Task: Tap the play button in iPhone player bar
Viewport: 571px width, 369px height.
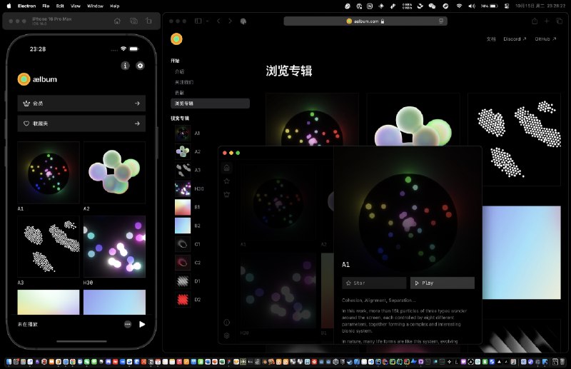Action: pos(142,324)
